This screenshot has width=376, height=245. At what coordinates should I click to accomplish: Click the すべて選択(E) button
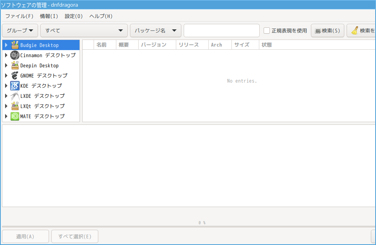(x=75, y=236)
